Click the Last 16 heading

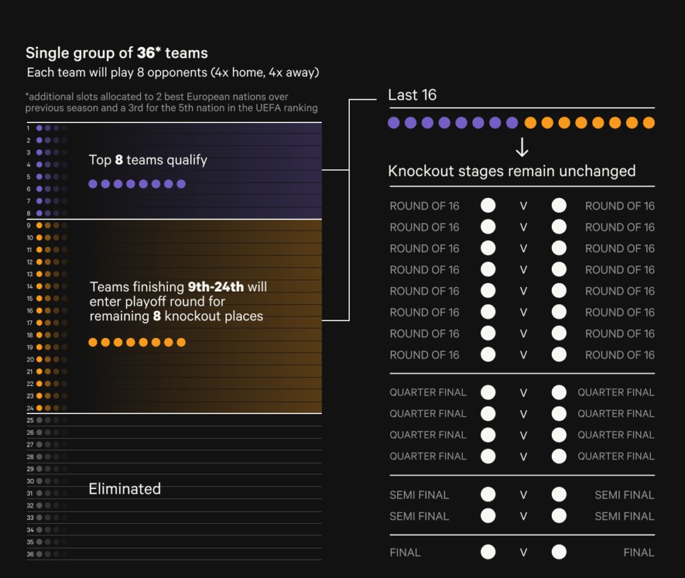coord(412,95)
